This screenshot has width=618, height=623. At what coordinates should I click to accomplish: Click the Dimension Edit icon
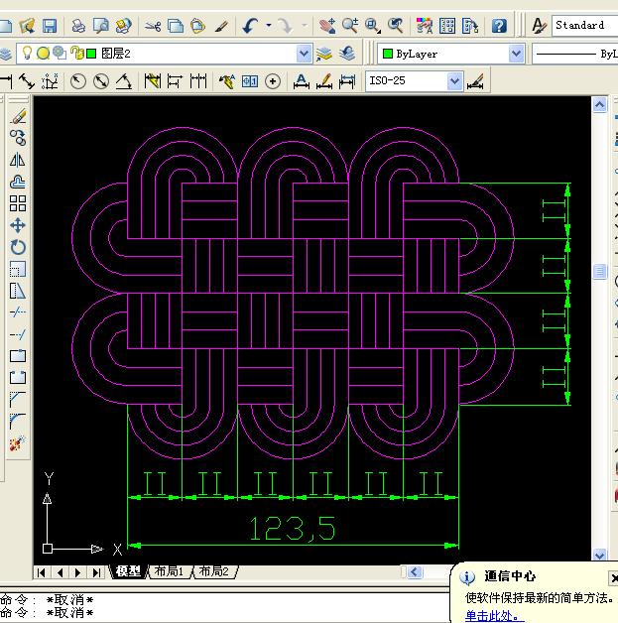point(301,81)
